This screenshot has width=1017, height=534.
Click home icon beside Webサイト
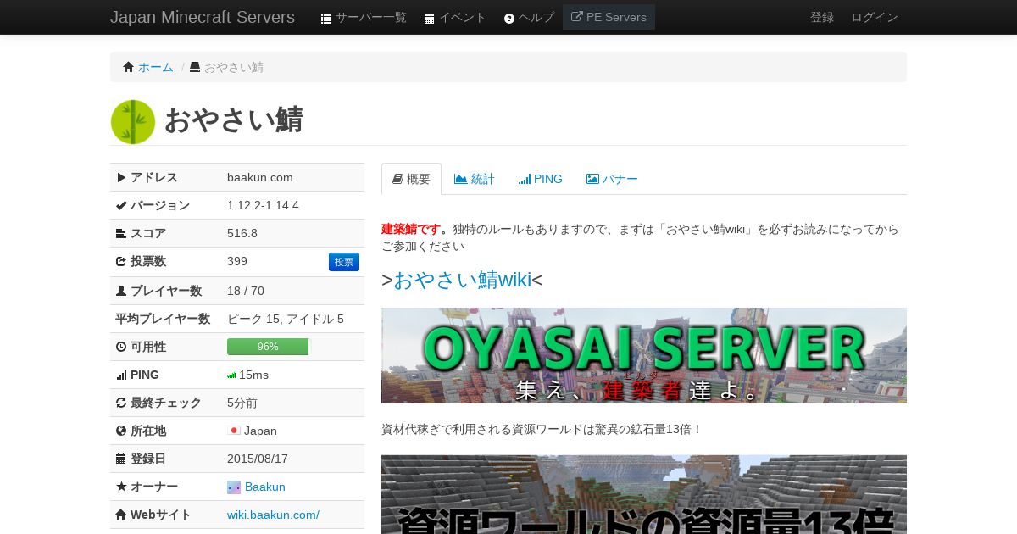pyautogui.click(x=121, y=515)
